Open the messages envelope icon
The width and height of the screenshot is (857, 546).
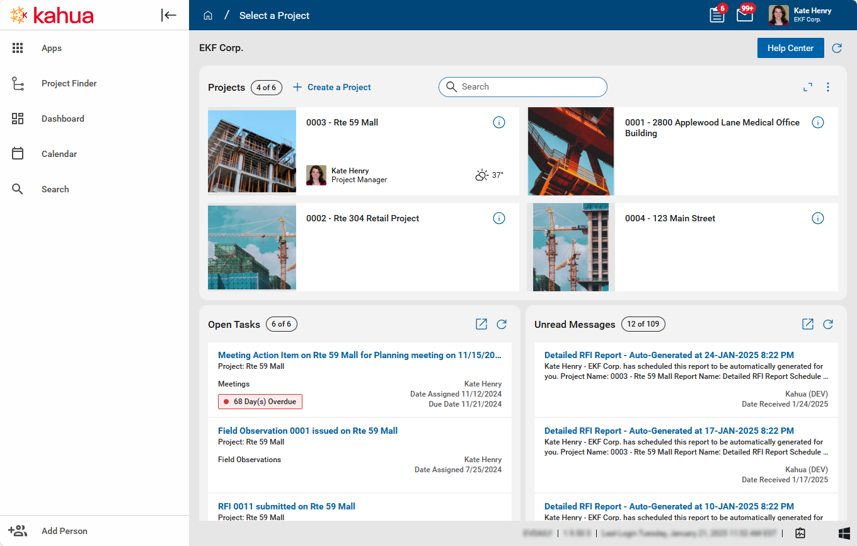(745, 15)
